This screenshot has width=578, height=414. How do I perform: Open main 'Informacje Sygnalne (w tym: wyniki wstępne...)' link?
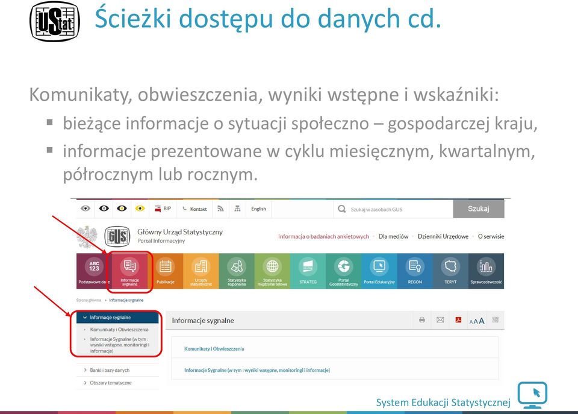tap(257, 370)
